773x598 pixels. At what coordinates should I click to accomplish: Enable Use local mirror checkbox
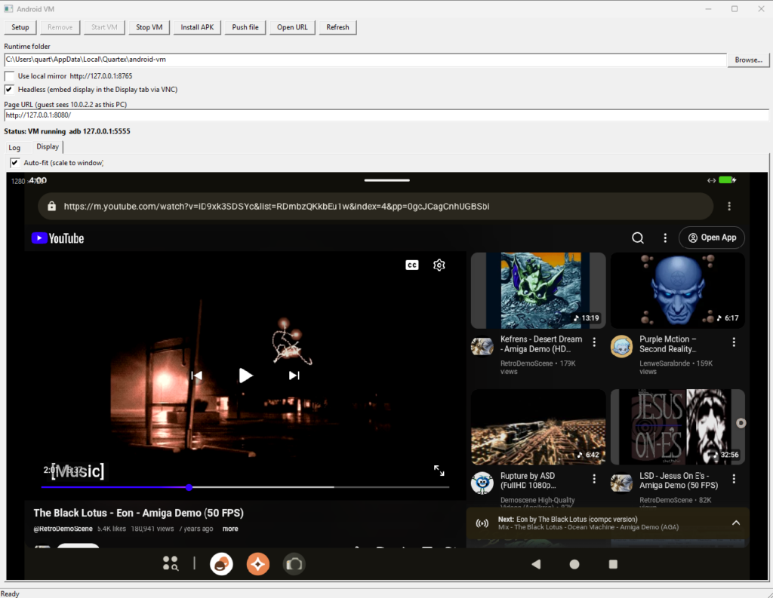(9, 76)
